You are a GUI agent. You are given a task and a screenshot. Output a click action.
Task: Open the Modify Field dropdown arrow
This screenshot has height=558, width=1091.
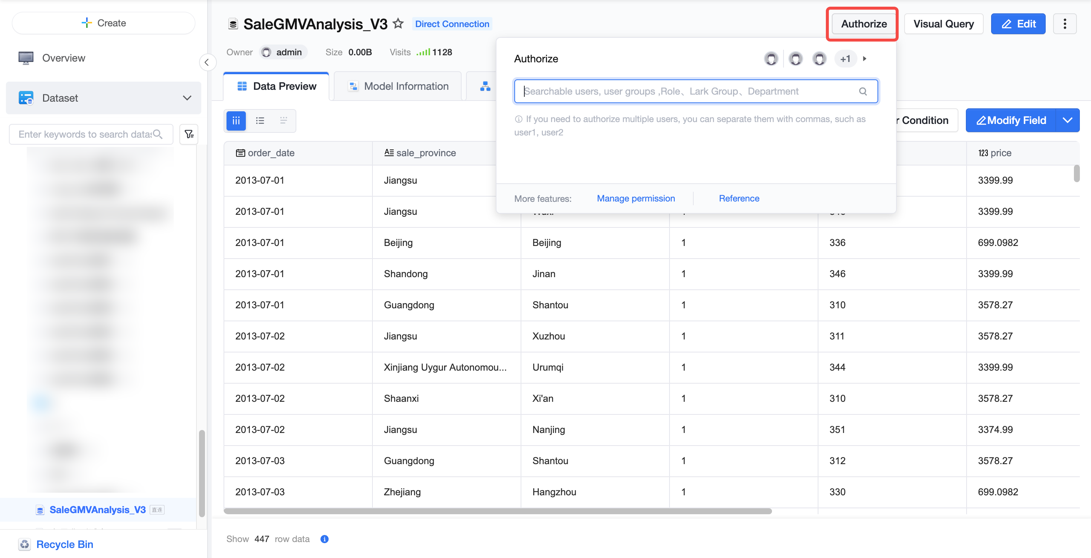click(x=1067, y=121)
